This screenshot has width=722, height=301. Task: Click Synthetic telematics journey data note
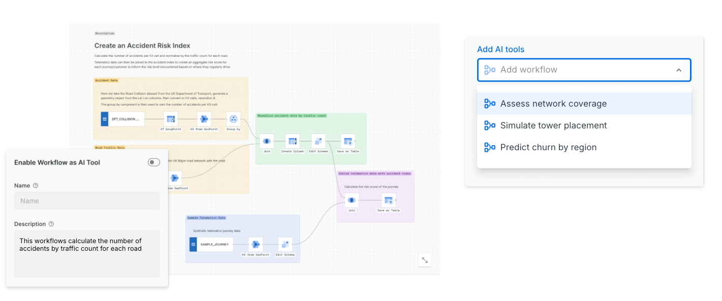[216, 231]
